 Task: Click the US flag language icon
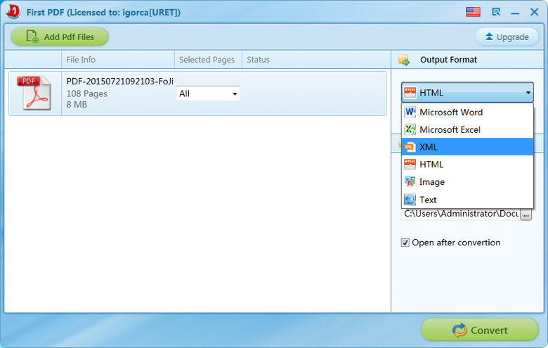[473, 12]
